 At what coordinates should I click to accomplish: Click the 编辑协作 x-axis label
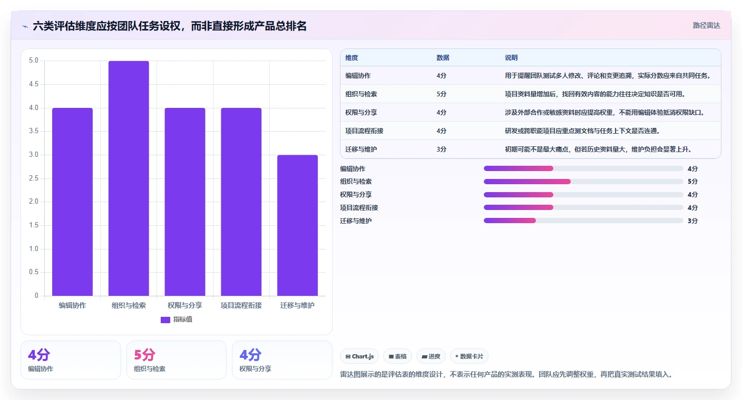[x=72, y=305]
